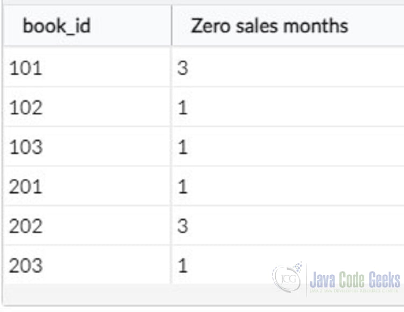Click the top border strip above the headers

[202, 3]
